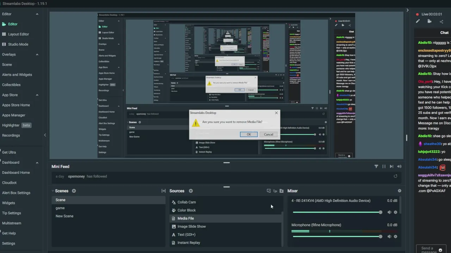Open Settings in the sidebar
451x253 pixels.
[8, 244]
